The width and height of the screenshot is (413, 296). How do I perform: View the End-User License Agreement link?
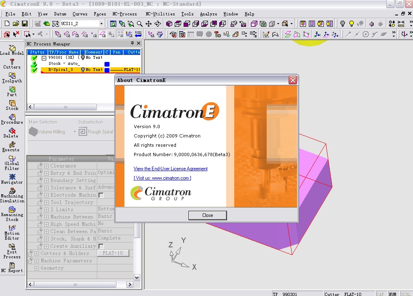tap(170, 169)
